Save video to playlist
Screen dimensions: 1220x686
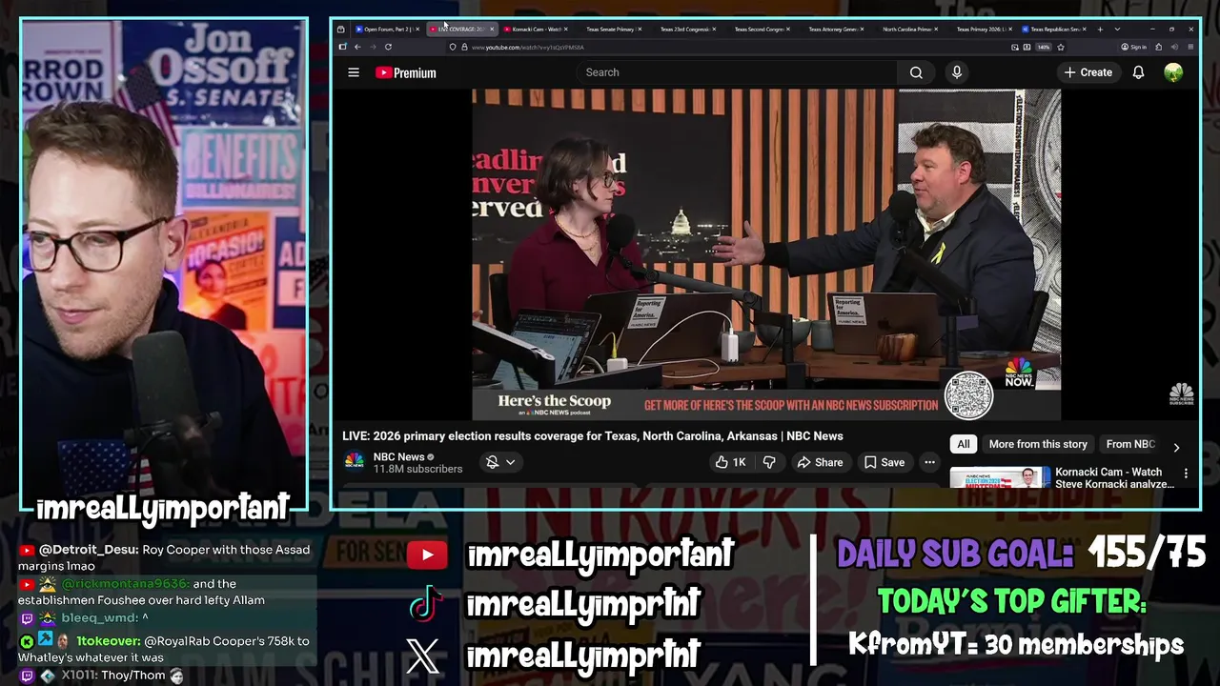click(884, 462)
